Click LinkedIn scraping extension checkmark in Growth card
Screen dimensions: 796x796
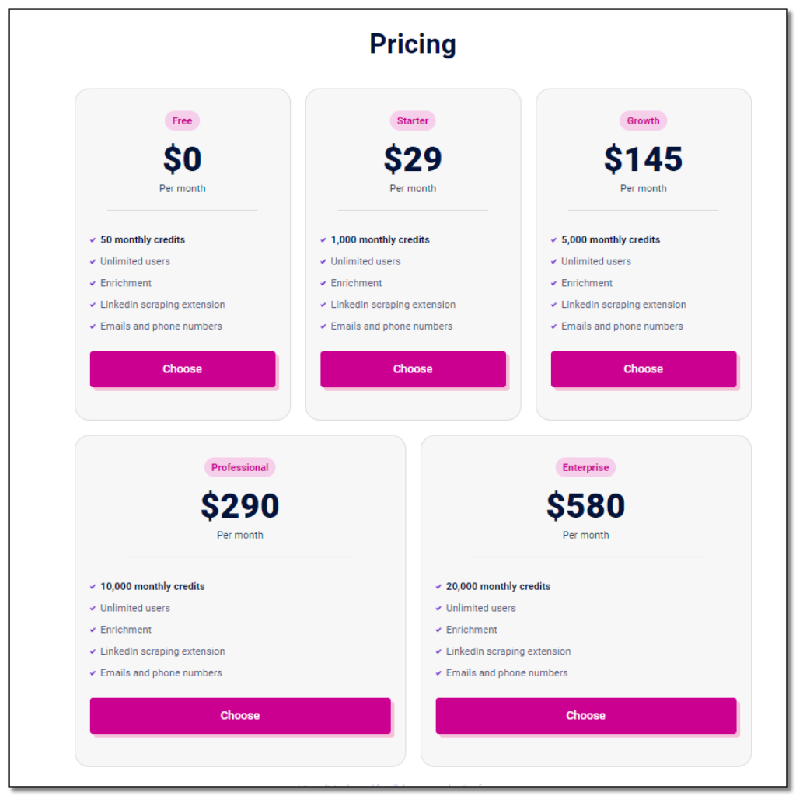point(553,305)
